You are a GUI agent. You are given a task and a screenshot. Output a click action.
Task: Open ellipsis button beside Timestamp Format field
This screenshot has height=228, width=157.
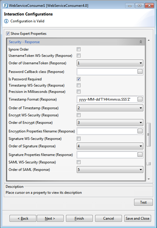[140, 99]
